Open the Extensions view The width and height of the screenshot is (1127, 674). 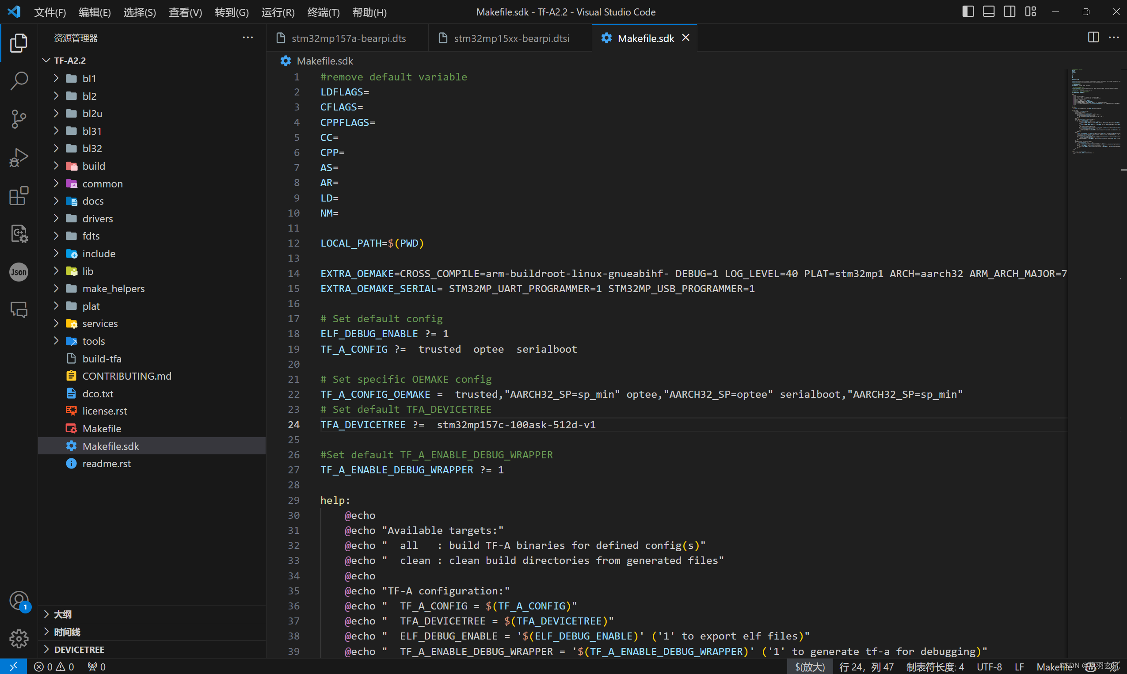[x=19, y=196]
